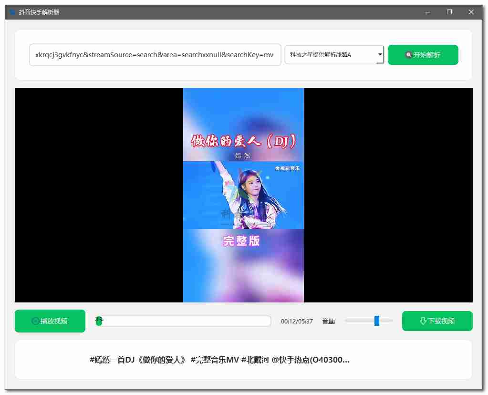Click the blue volume slider handle
This screenshot has width=488, height=395.
(x=377, y=321)
